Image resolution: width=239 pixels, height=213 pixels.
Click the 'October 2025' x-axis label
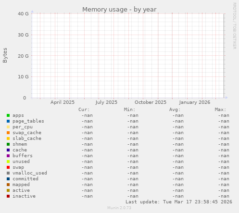(x=151, y=102)
